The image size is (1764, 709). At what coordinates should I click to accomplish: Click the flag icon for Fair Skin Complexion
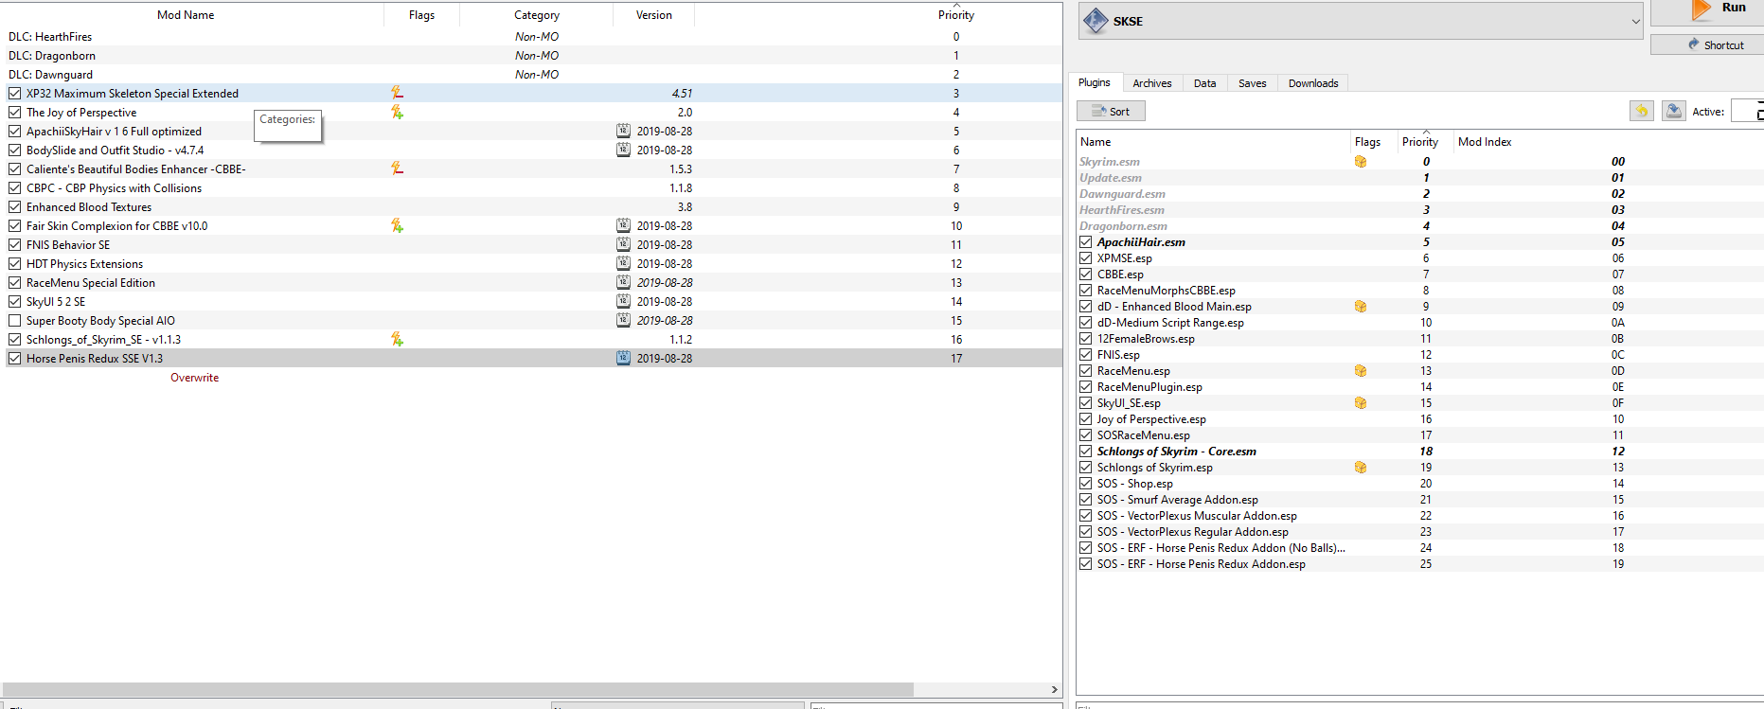point(397,225)
